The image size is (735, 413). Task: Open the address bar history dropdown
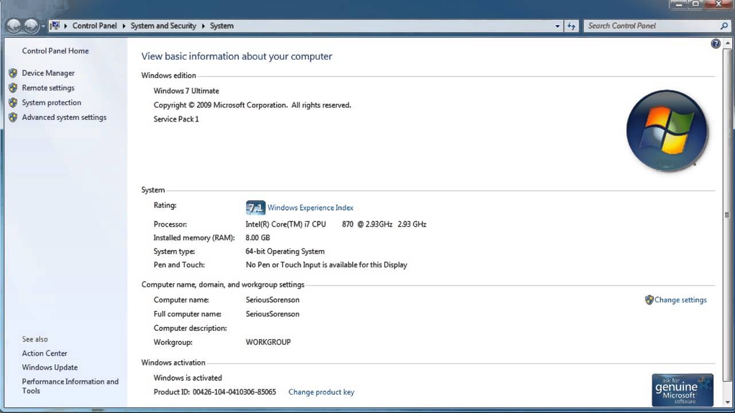coord(557,26)
